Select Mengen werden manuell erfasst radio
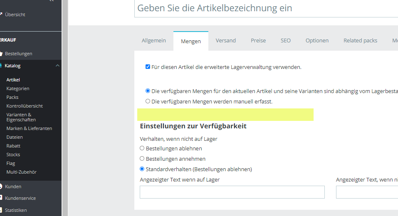Image resolution: width=398 pixels, height=216 pixels. coord(148,101)
